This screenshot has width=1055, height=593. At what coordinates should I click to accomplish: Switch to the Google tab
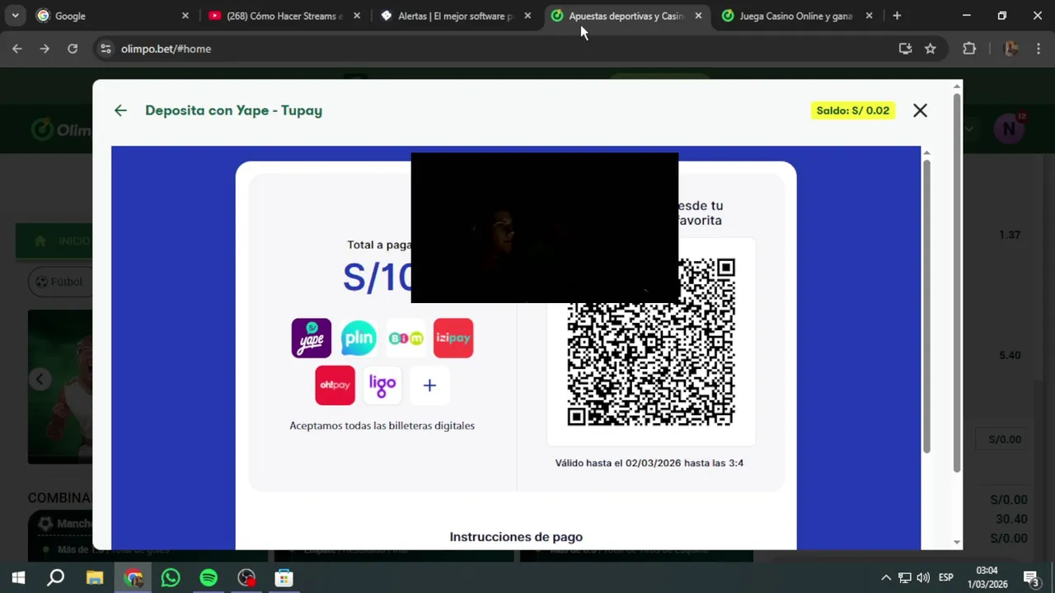click(114, 16)
